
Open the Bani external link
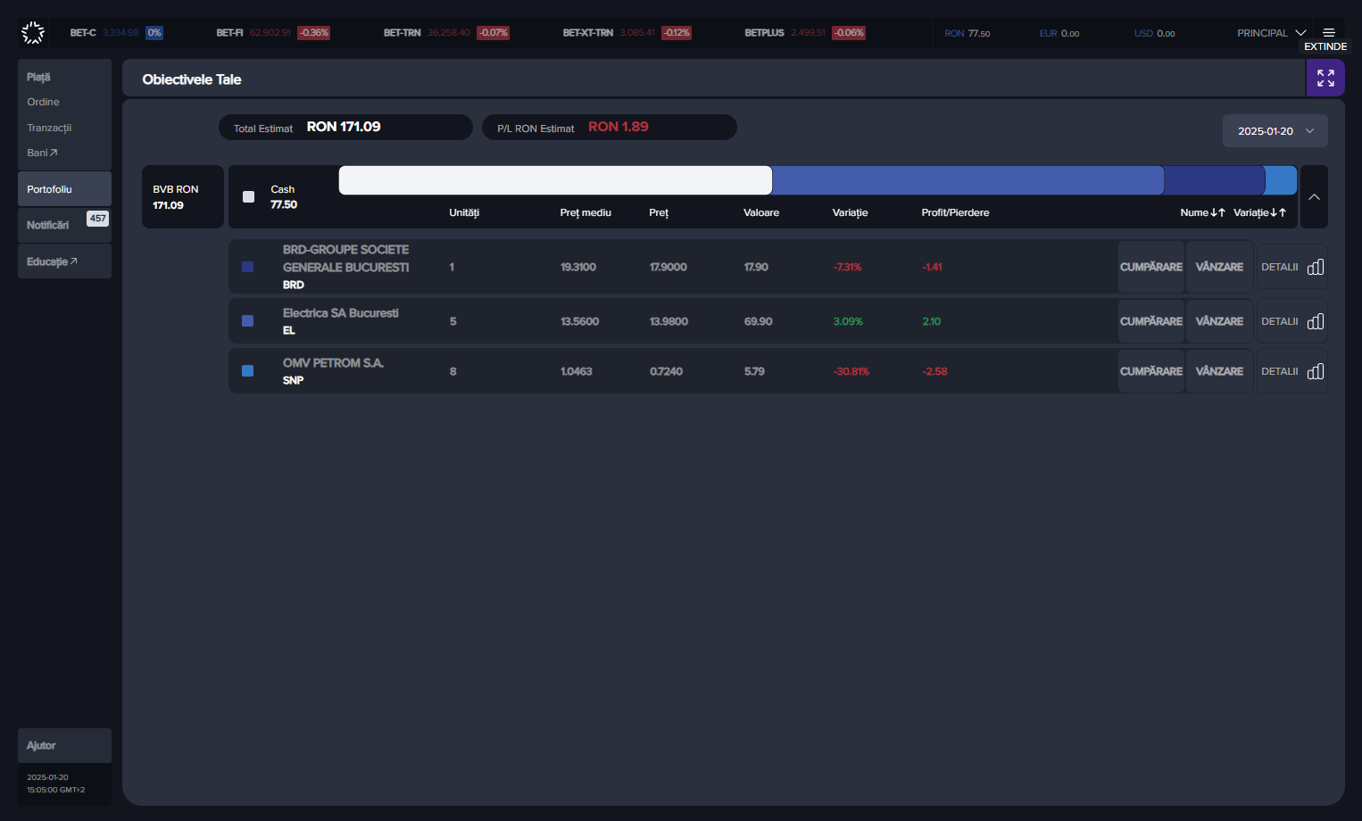(x=42, y=153)
